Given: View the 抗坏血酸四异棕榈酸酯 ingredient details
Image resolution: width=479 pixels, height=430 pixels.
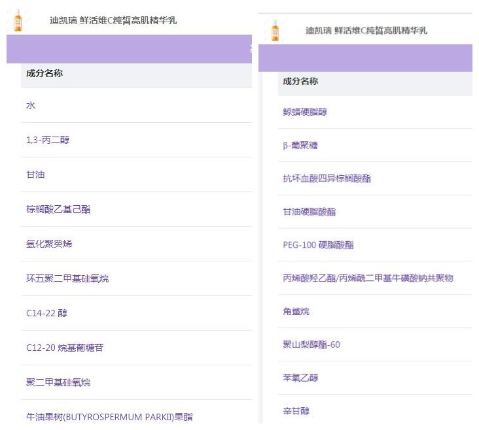Looking at the screenshot, I should 327,178.
